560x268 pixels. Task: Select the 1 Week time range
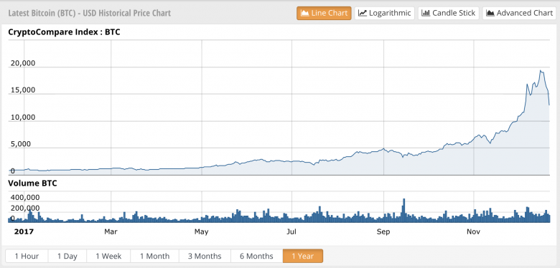[x=108, y=256]
